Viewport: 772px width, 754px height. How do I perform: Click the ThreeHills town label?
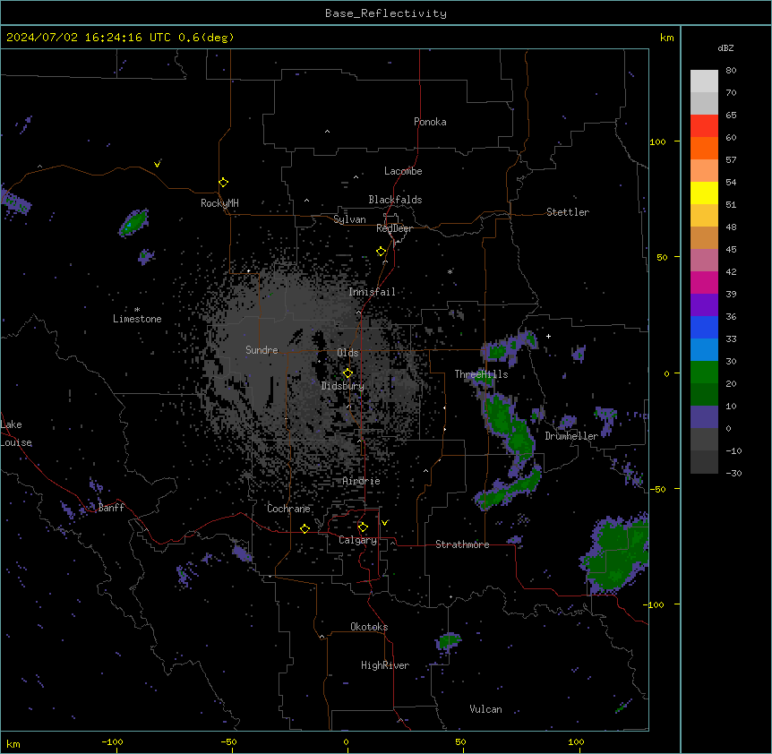(x=481, y=374)
